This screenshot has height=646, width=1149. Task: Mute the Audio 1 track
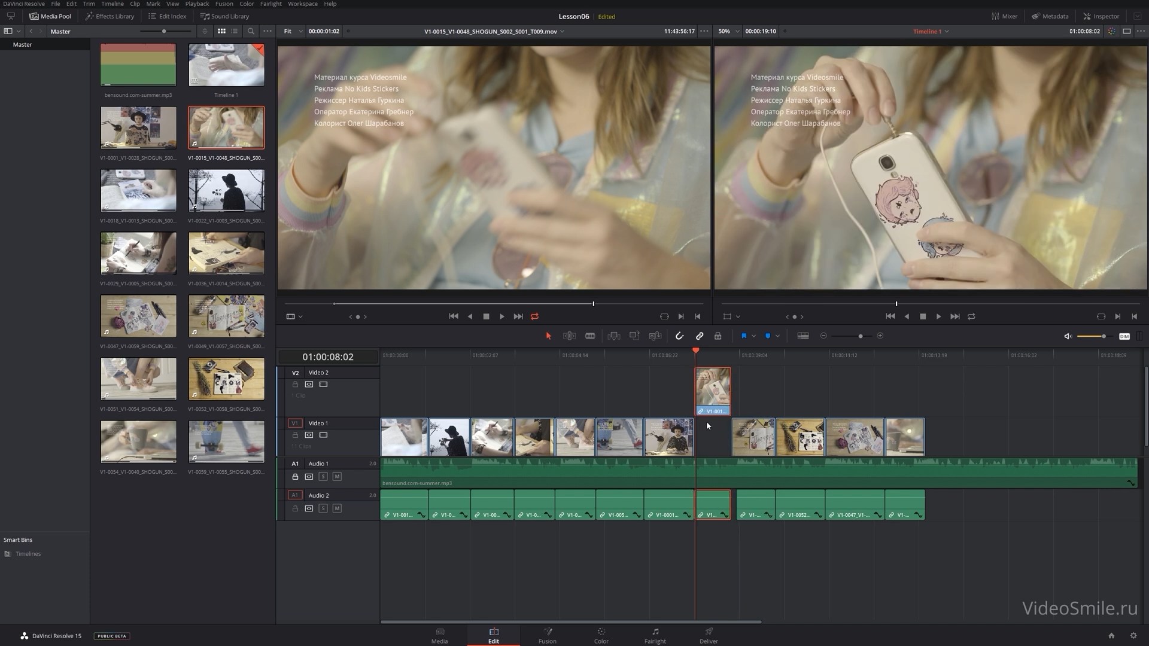pos(337,477)
